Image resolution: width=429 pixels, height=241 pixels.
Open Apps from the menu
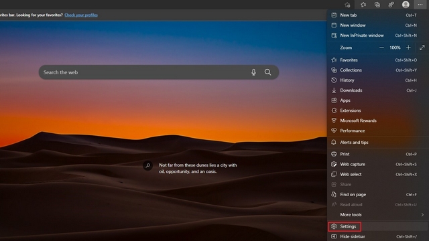point(378,100)
